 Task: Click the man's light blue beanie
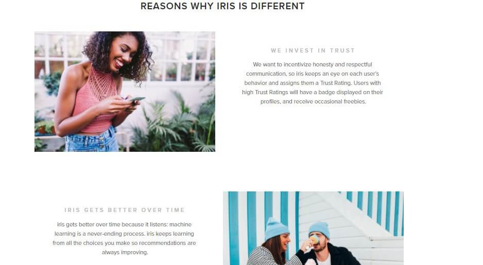click(319, 229)
